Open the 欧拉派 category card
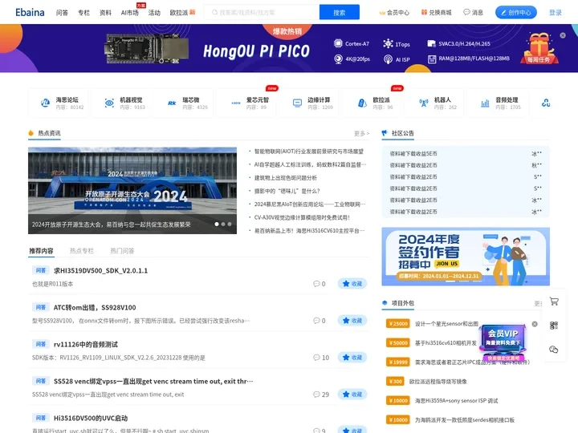Viewport: 578px width, 433px height. 372,103
